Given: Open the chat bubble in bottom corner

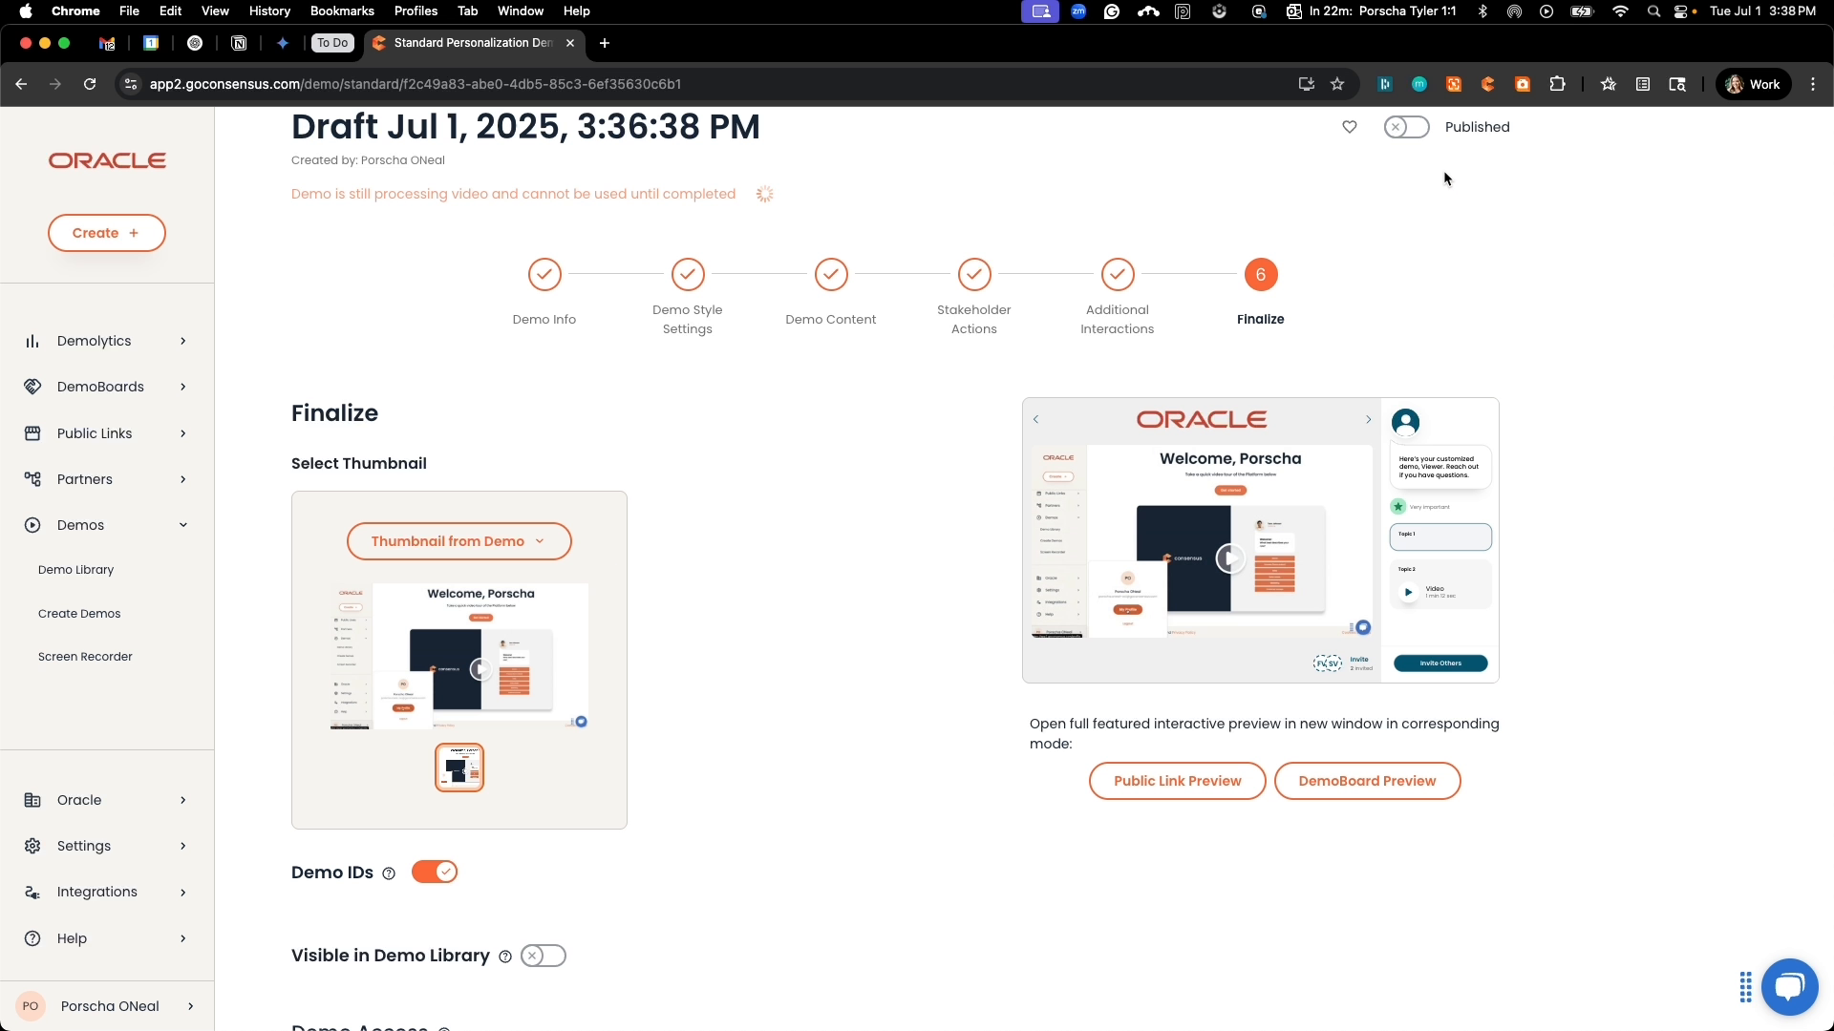Looking at the screenshot, I should click(x=1789, y=986).
